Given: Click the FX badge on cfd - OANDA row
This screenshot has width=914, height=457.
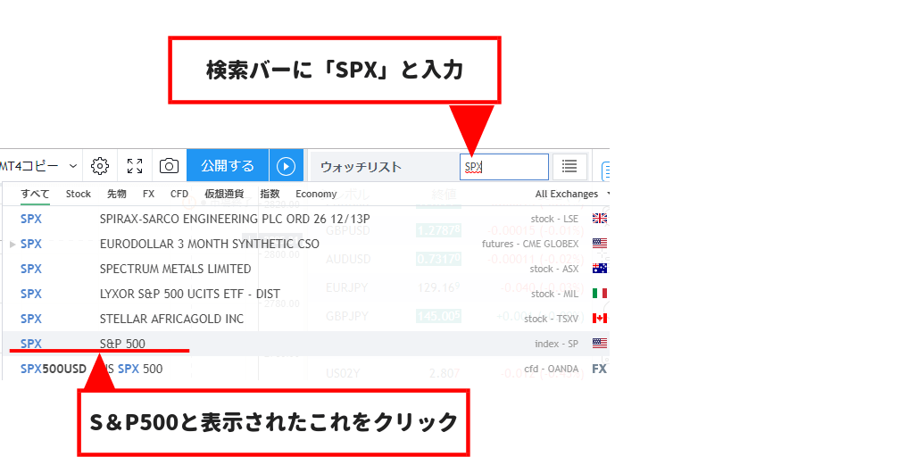Looking at the screenshot, I should tap(600, 369).
